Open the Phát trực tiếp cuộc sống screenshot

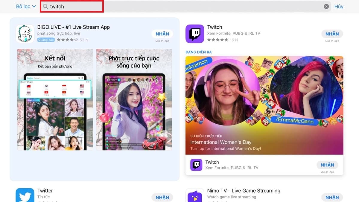134,100
